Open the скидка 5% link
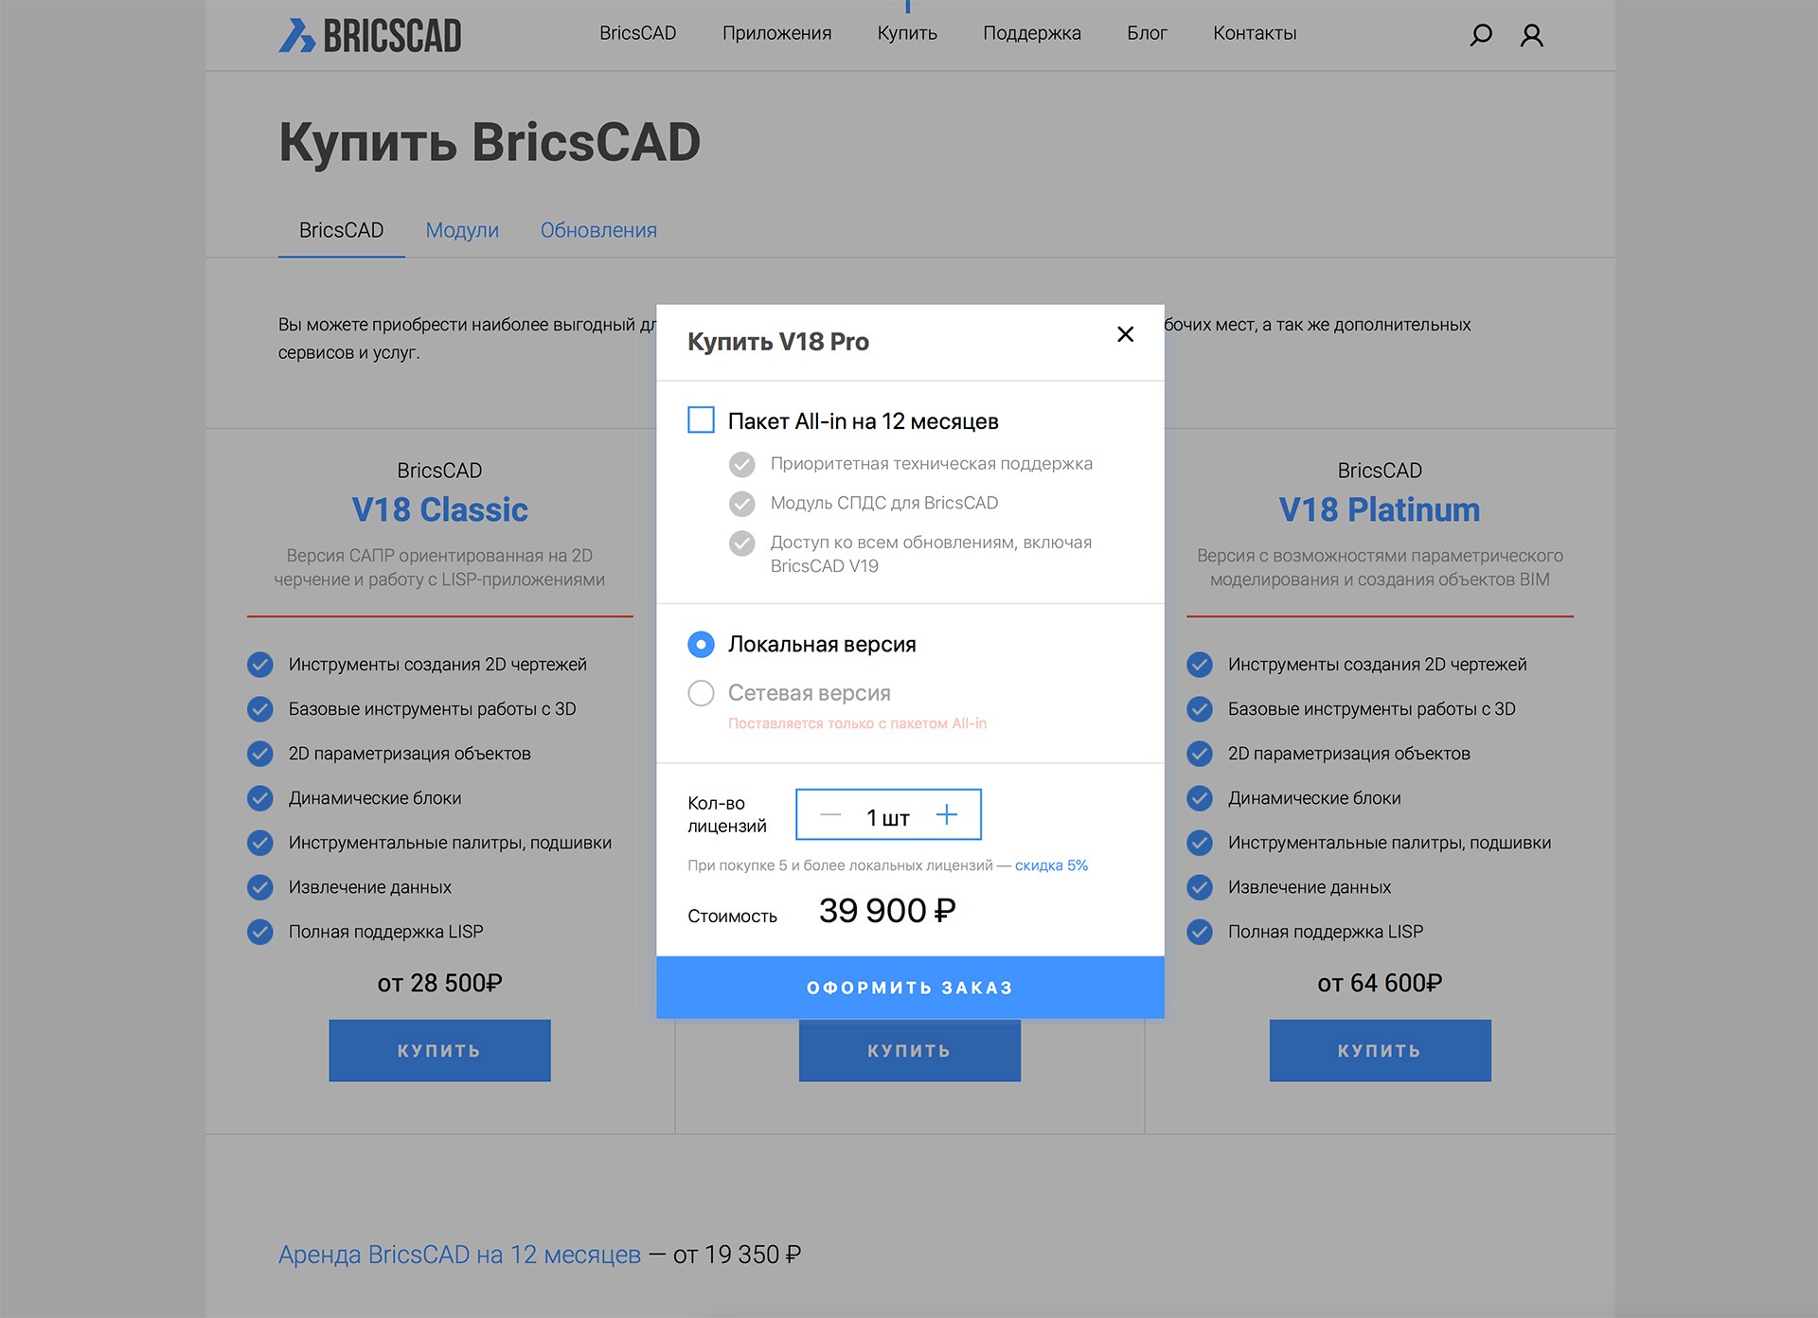 point(1051,865)
